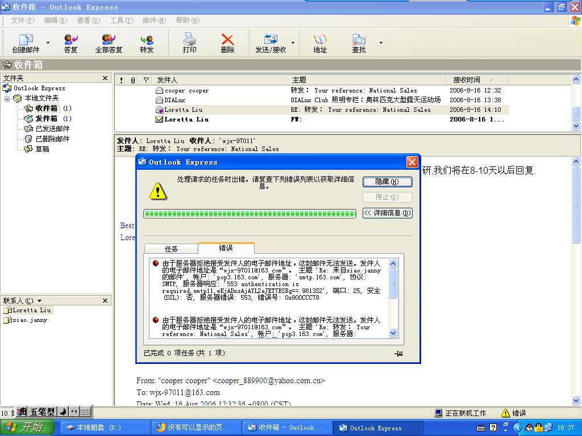Switch to 收件箱 - Outlook taskbar item
This screenshot has height=436, width=582.
286,427
